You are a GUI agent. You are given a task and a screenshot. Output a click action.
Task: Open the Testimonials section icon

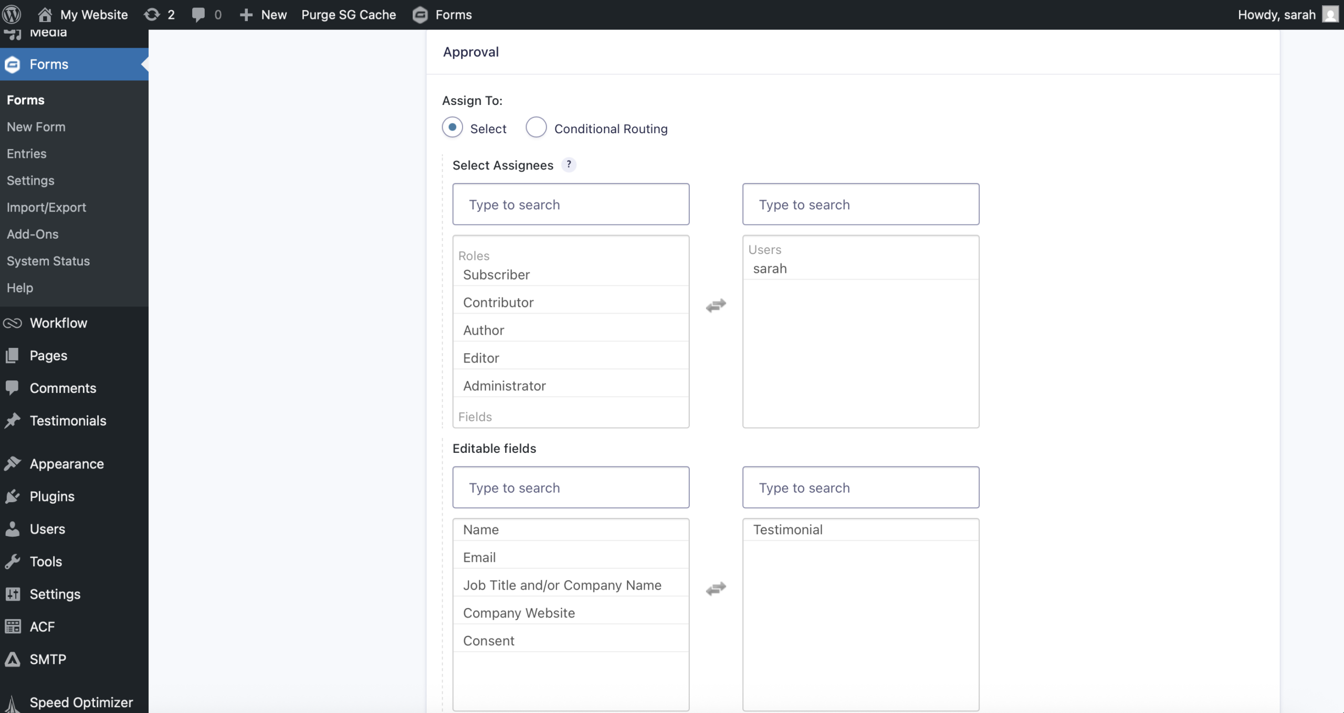[13, 420]
